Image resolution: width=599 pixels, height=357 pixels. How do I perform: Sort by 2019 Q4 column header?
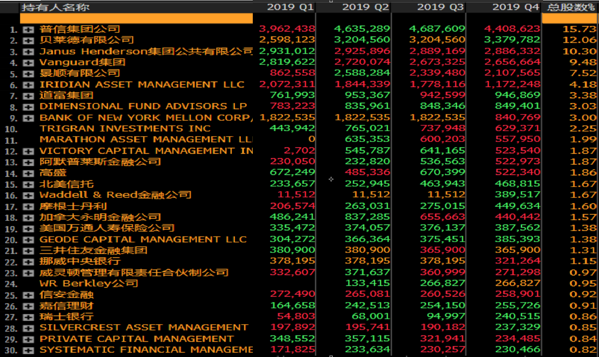point(516,7)
